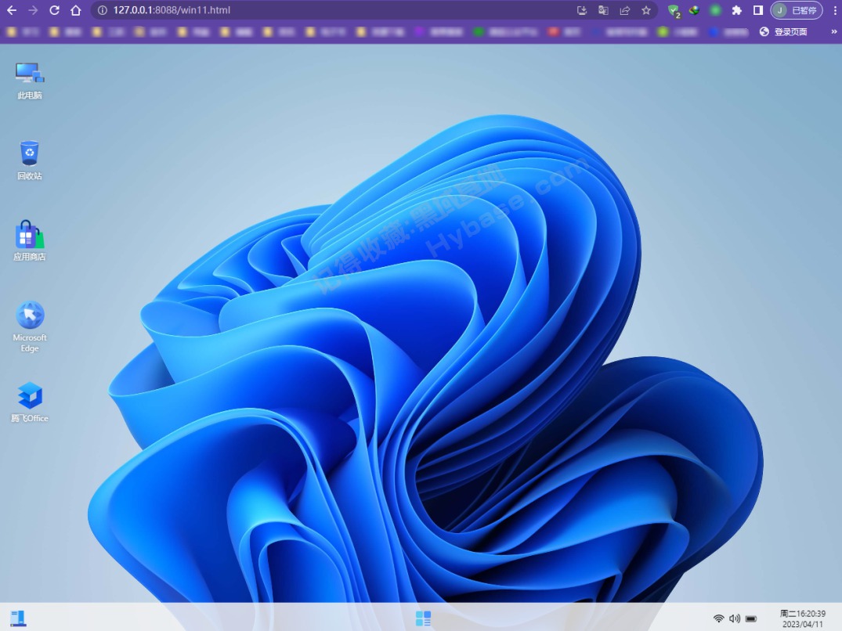
Task: Open the 登录页面 bookmark
Action: [x=783, y=31]
